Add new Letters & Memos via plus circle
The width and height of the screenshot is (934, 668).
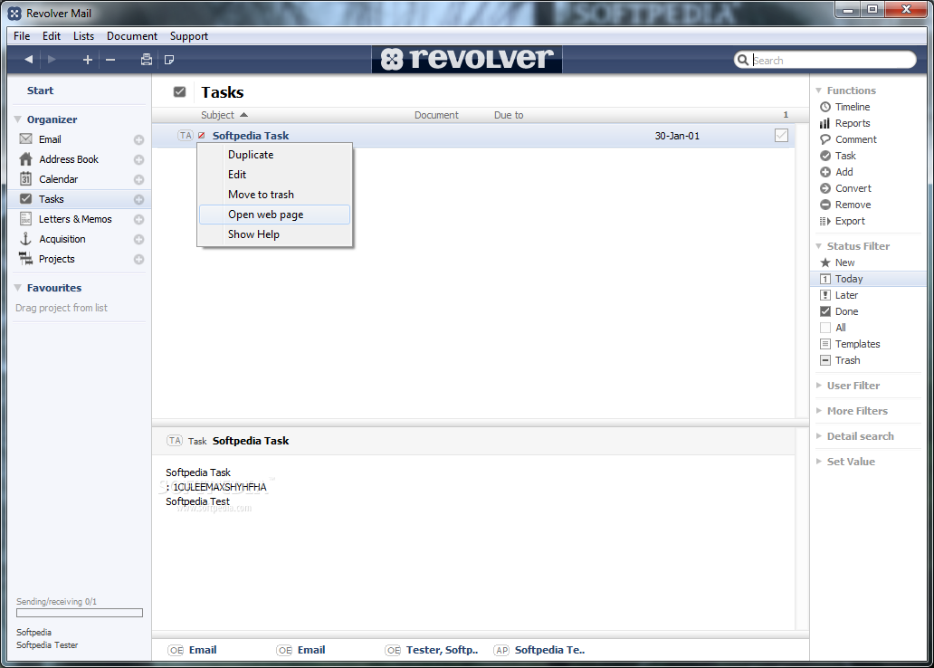point(138,220)
